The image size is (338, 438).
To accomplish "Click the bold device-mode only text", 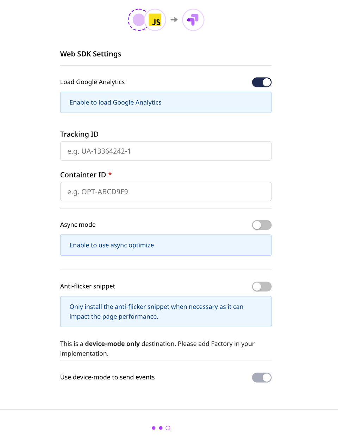I will pos(112,343).
